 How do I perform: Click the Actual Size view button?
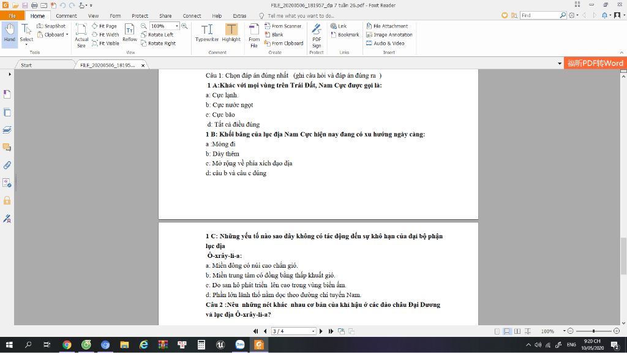coord(81,35)
